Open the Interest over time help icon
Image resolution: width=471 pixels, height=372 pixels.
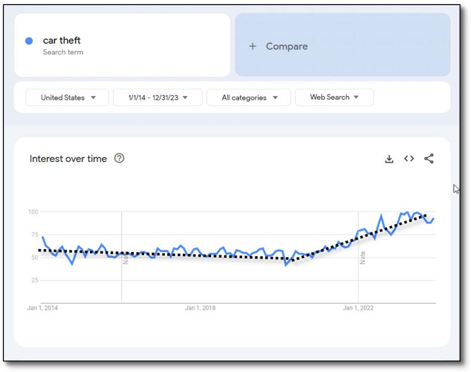119,159
